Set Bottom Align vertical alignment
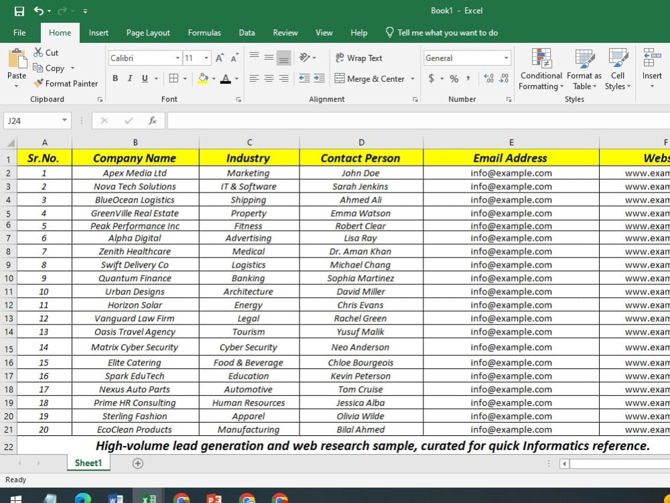 tap(283, 58)
